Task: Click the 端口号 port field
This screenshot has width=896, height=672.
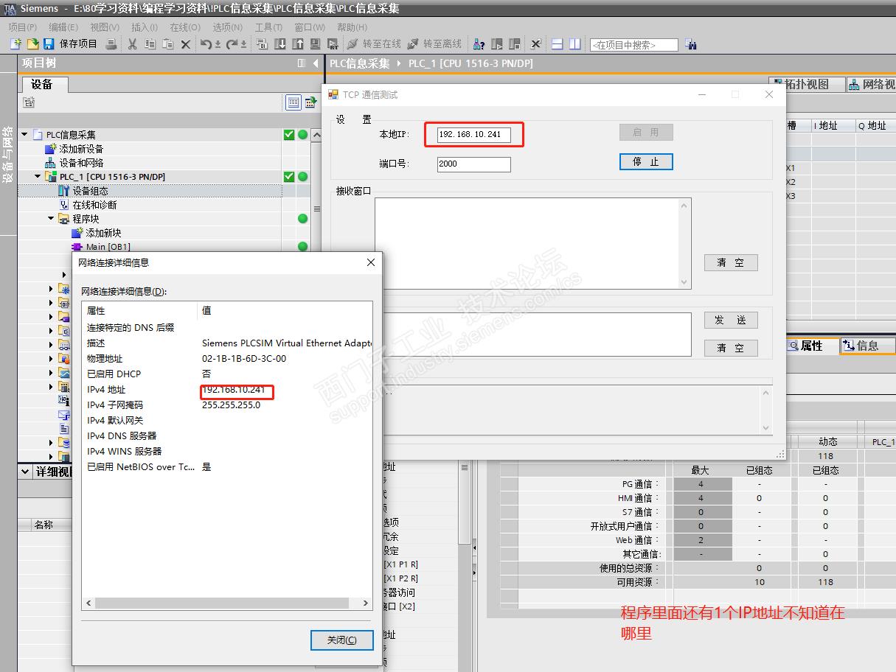Action: coord(474,164)
